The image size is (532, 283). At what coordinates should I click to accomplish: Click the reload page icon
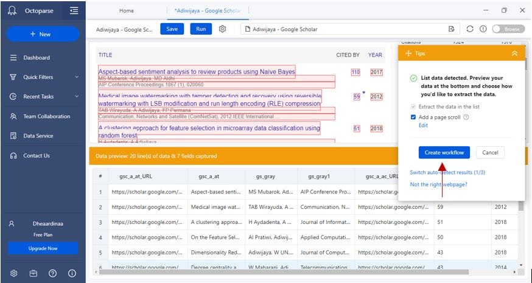click(470, 29)
